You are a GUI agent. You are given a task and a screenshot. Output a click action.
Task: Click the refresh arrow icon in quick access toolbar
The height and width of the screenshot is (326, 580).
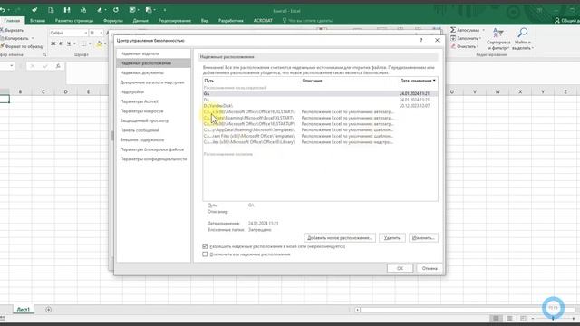coord(116,10)
